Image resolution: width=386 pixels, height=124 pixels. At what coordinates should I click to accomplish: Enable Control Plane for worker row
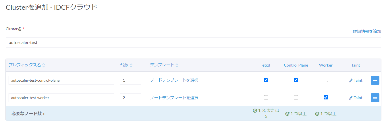click(x=296, y=97)
